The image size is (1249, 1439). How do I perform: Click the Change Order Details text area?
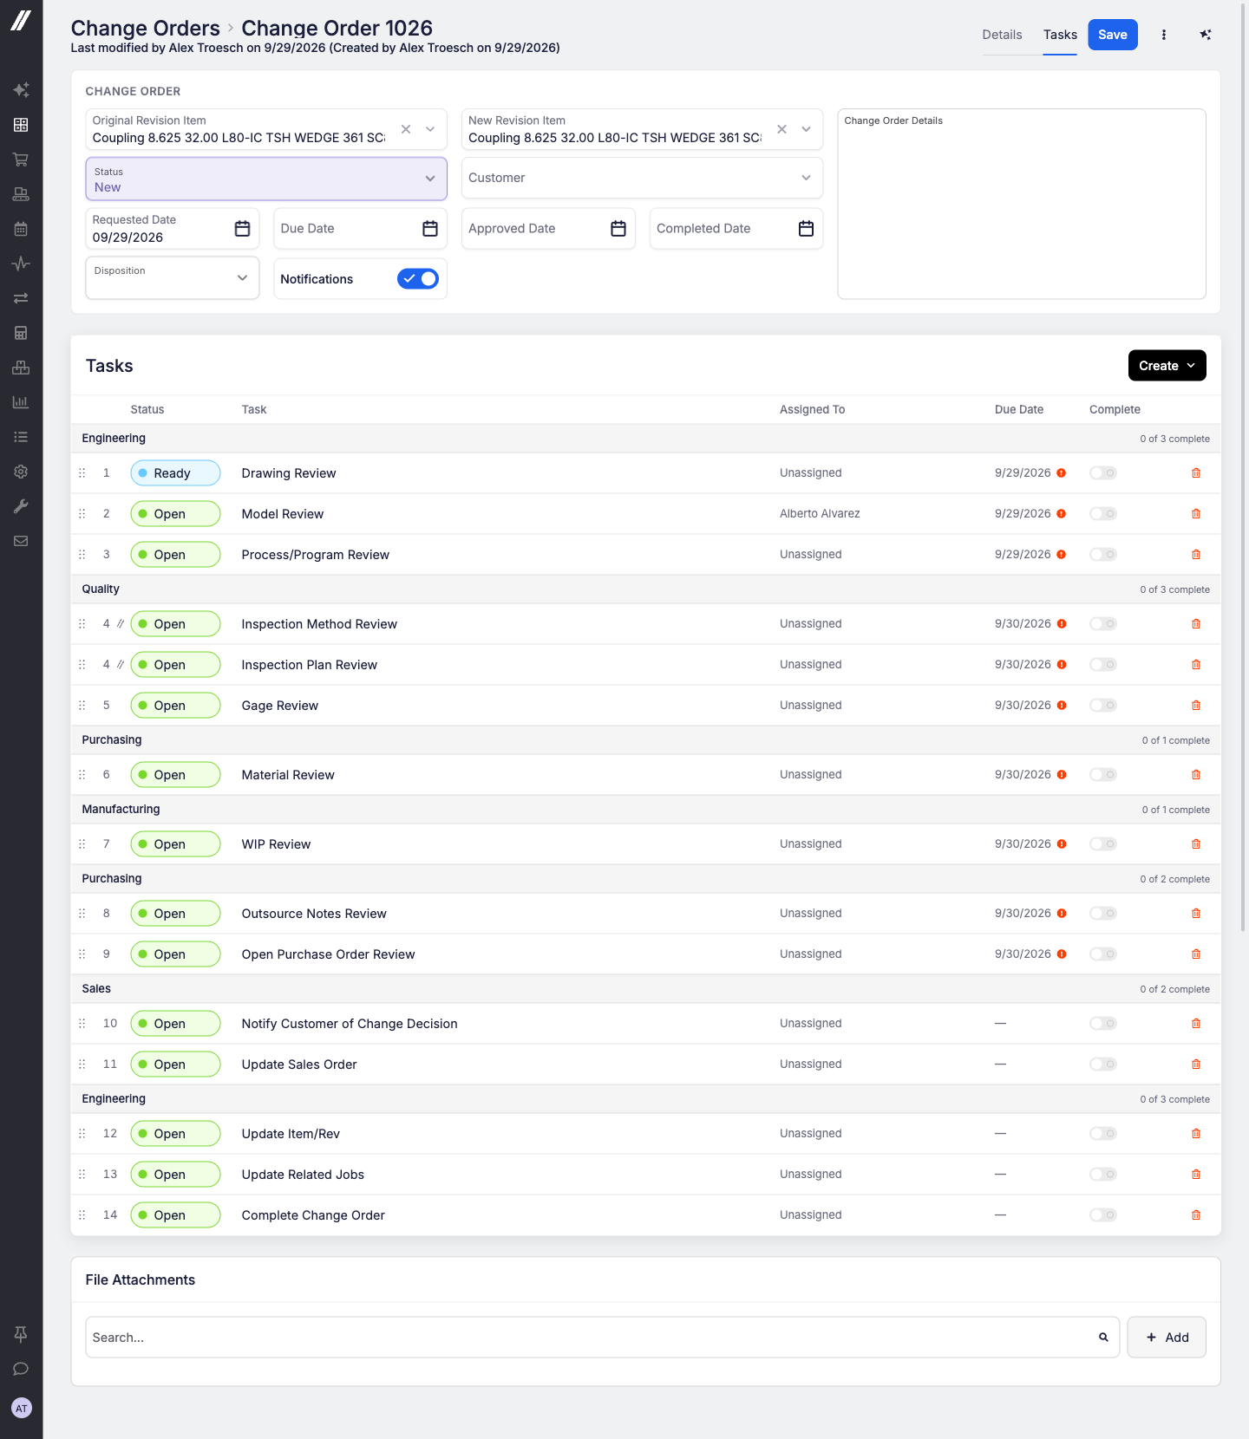[1022, 204]
